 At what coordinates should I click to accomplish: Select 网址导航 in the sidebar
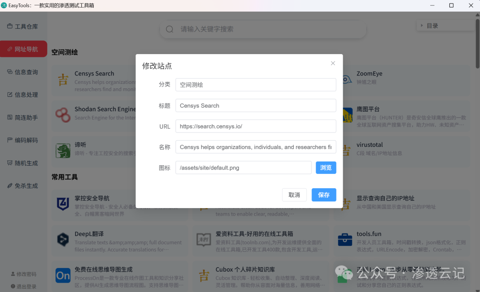click(23, 49)
